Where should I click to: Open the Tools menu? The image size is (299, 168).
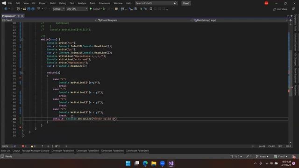click(93, 3)
